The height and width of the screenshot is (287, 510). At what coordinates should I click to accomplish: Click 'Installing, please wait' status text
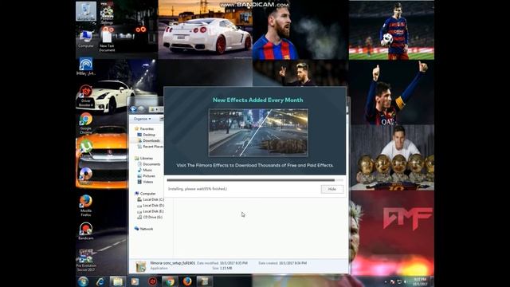[x=198, y=189]
